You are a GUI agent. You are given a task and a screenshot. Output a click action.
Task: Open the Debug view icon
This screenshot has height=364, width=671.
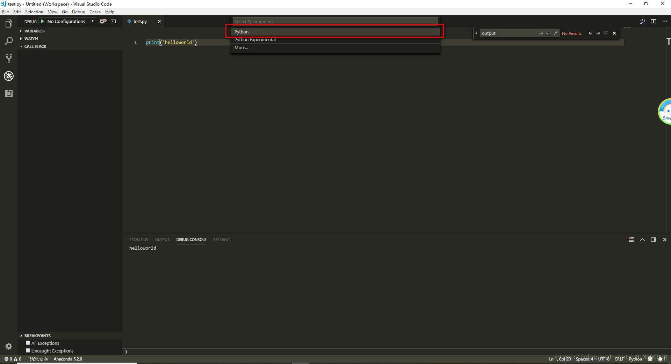pyautogui.click(x=9, y=76)
